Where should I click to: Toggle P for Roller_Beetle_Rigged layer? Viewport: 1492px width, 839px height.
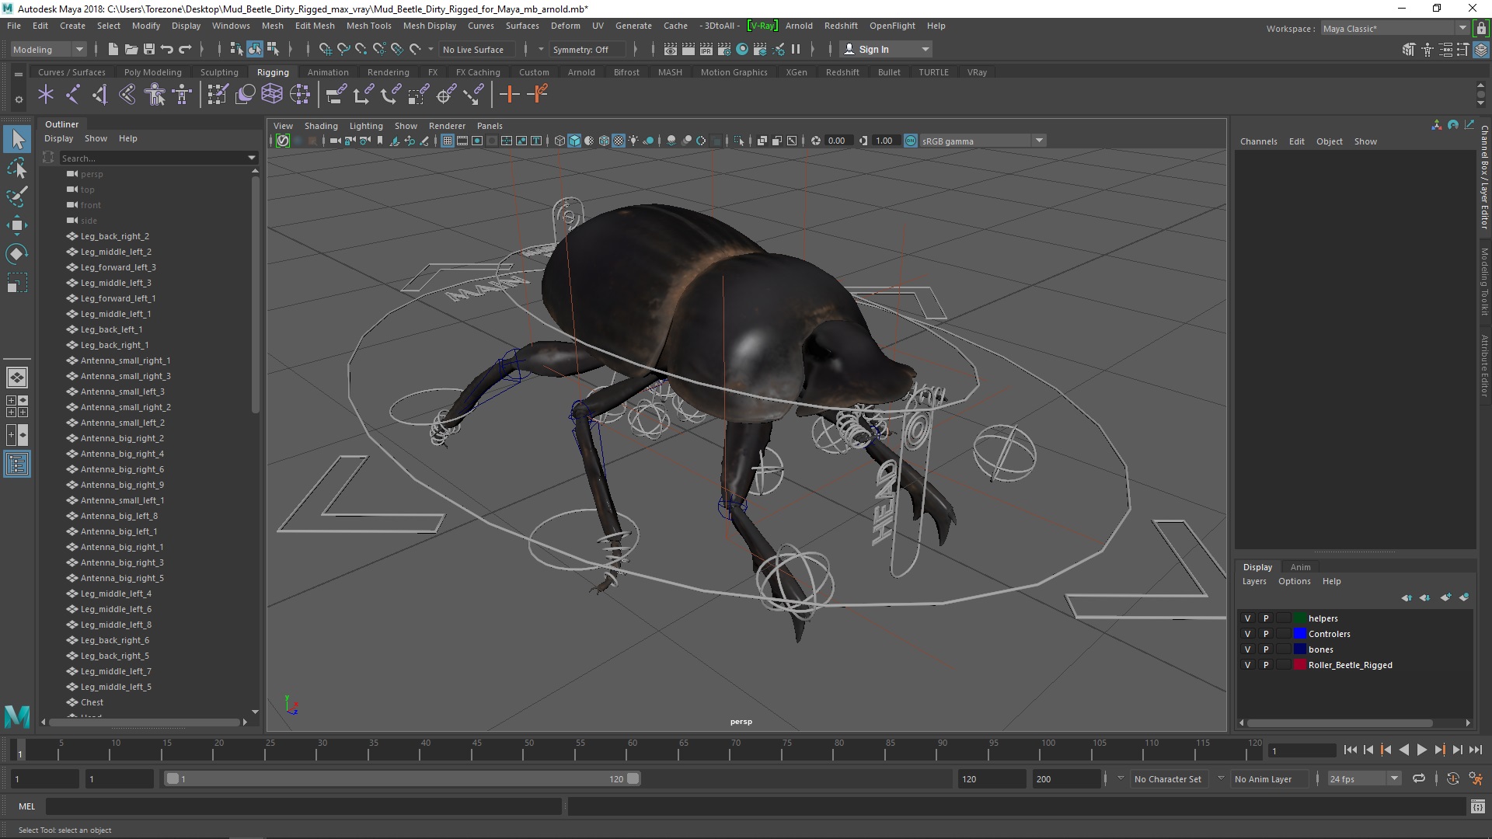[1264, 665]
